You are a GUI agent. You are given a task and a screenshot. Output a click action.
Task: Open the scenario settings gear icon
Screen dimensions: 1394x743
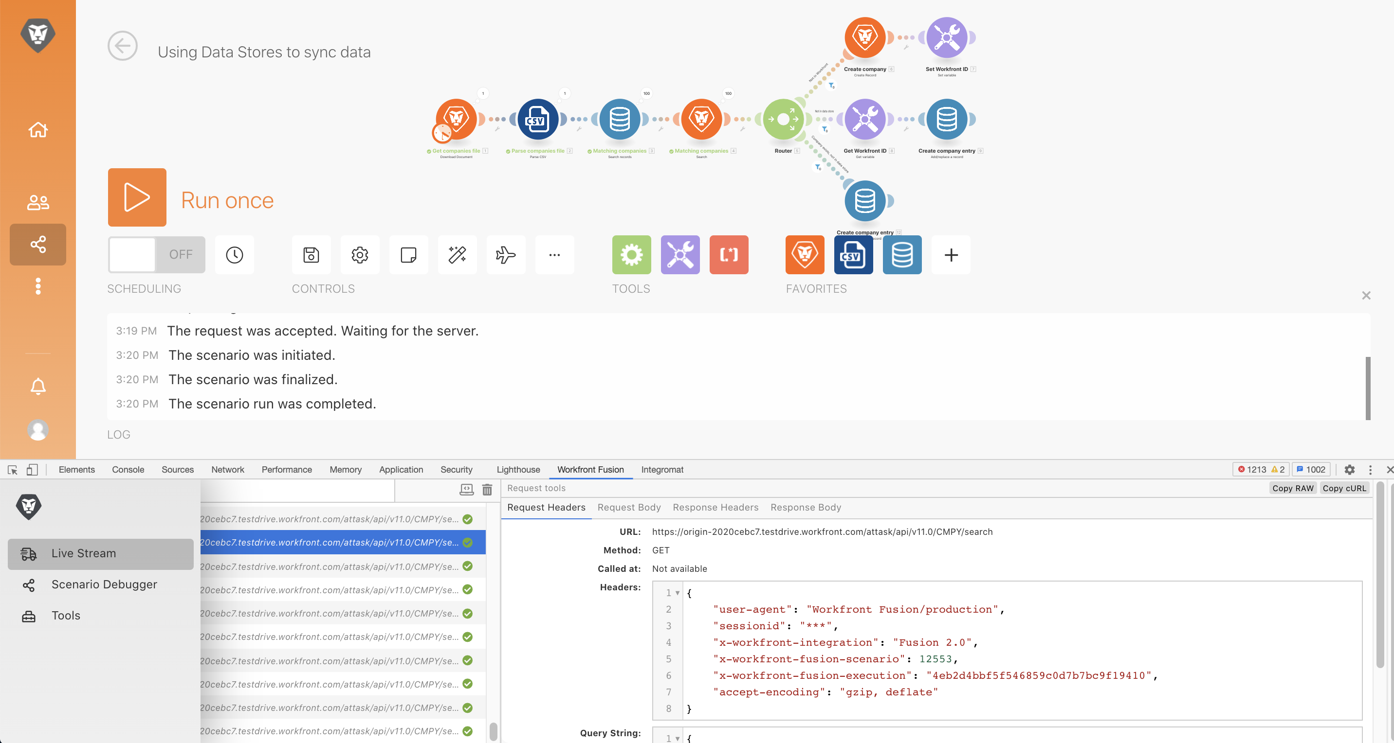[359, 255]
